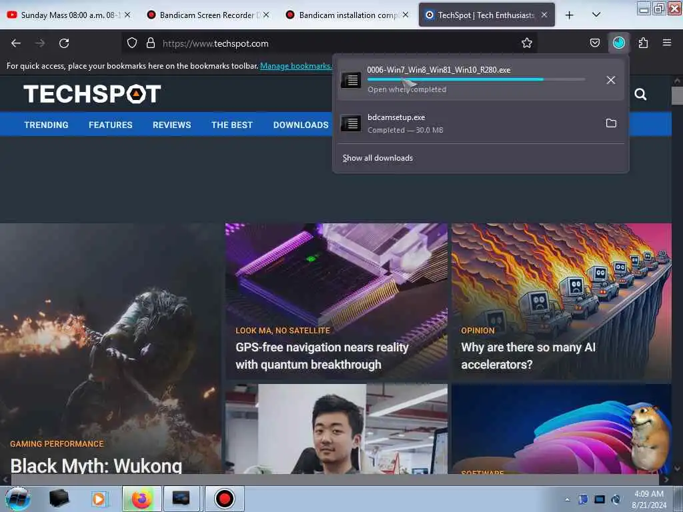The width and height of the screenshot is (683, 512).
Task: Click the TechSpot logo
Action: [92, 93]
